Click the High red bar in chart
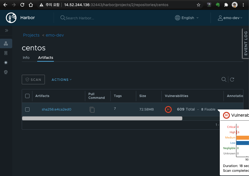 click(237, 132)
